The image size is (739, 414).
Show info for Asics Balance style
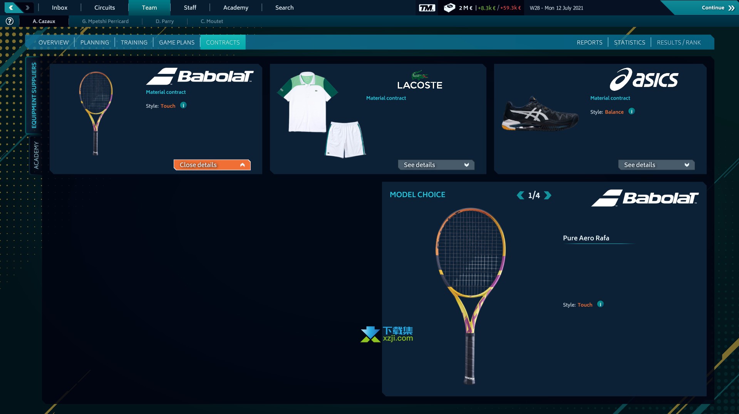[x=632, y=111]
